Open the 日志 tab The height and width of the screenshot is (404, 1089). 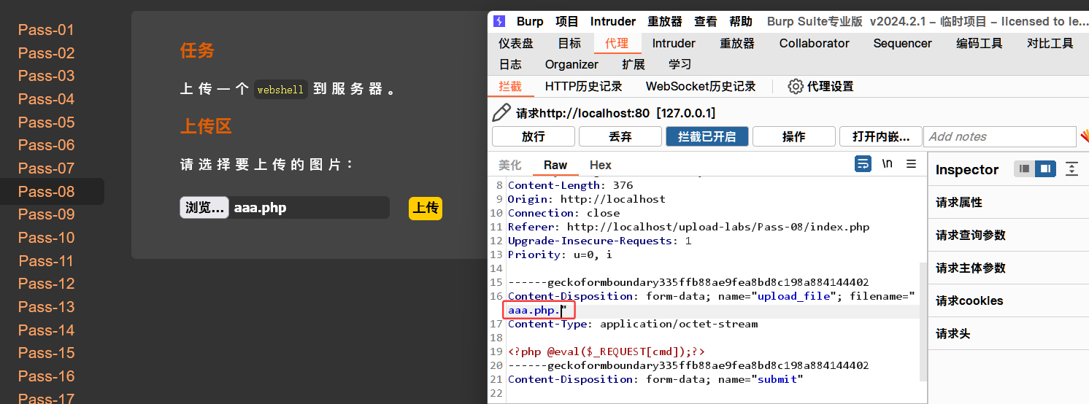point(510,64)
